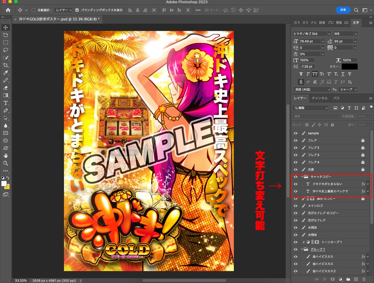374x283 pixels.
Task: Collapse the キャッチコピー layer group
Action: [x=302, y=177]
